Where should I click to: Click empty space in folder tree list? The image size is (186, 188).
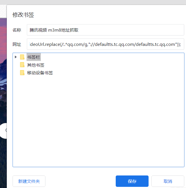98,120
